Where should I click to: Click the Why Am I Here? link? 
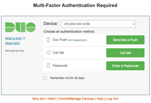click(x=44, y=99)
